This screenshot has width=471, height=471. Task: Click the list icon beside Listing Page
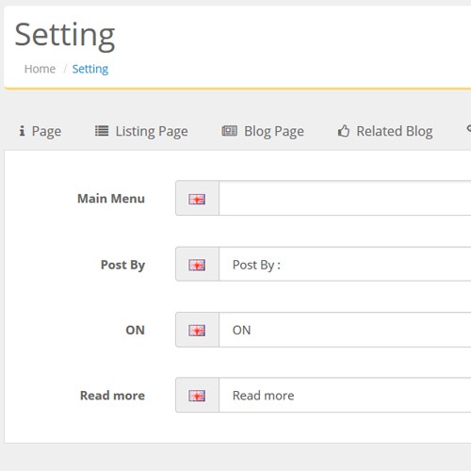point(102,131)
